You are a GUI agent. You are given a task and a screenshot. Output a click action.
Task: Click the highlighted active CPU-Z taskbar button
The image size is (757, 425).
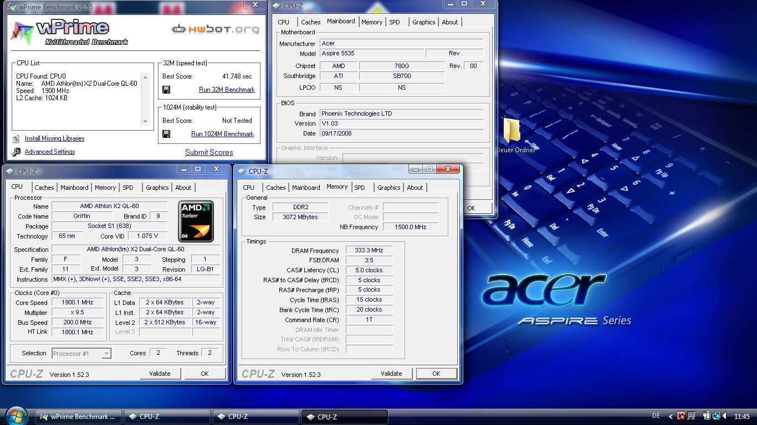tap(344, 417)
